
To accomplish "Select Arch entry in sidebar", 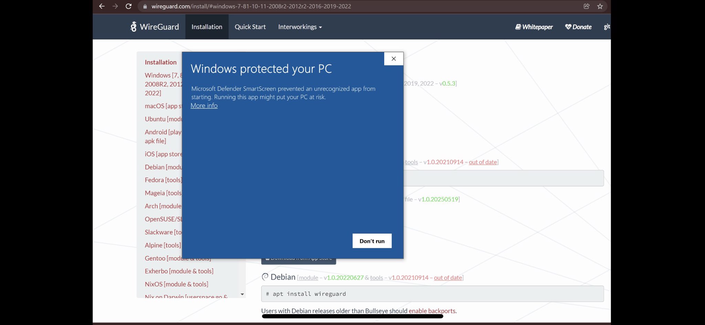I will 163,206.
